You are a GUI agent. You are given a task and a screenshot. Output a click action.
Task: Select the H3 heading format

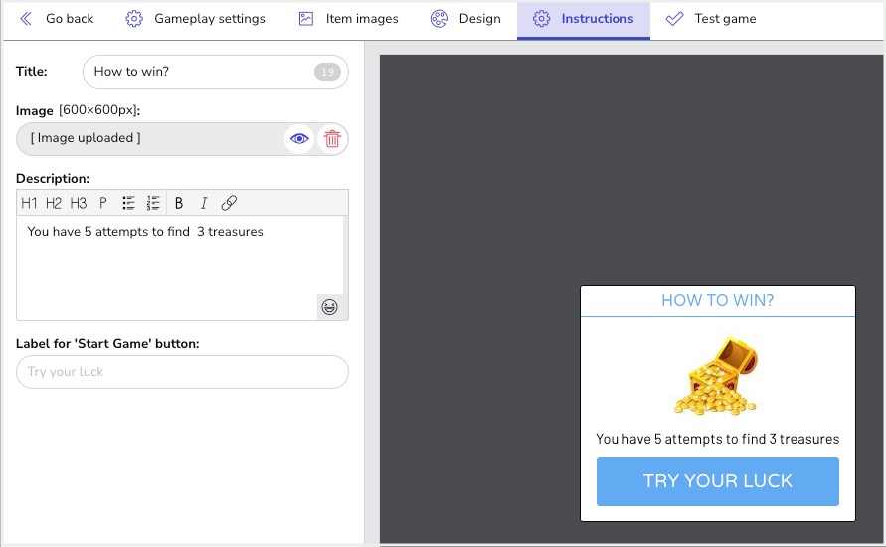(x=79, y=203)
